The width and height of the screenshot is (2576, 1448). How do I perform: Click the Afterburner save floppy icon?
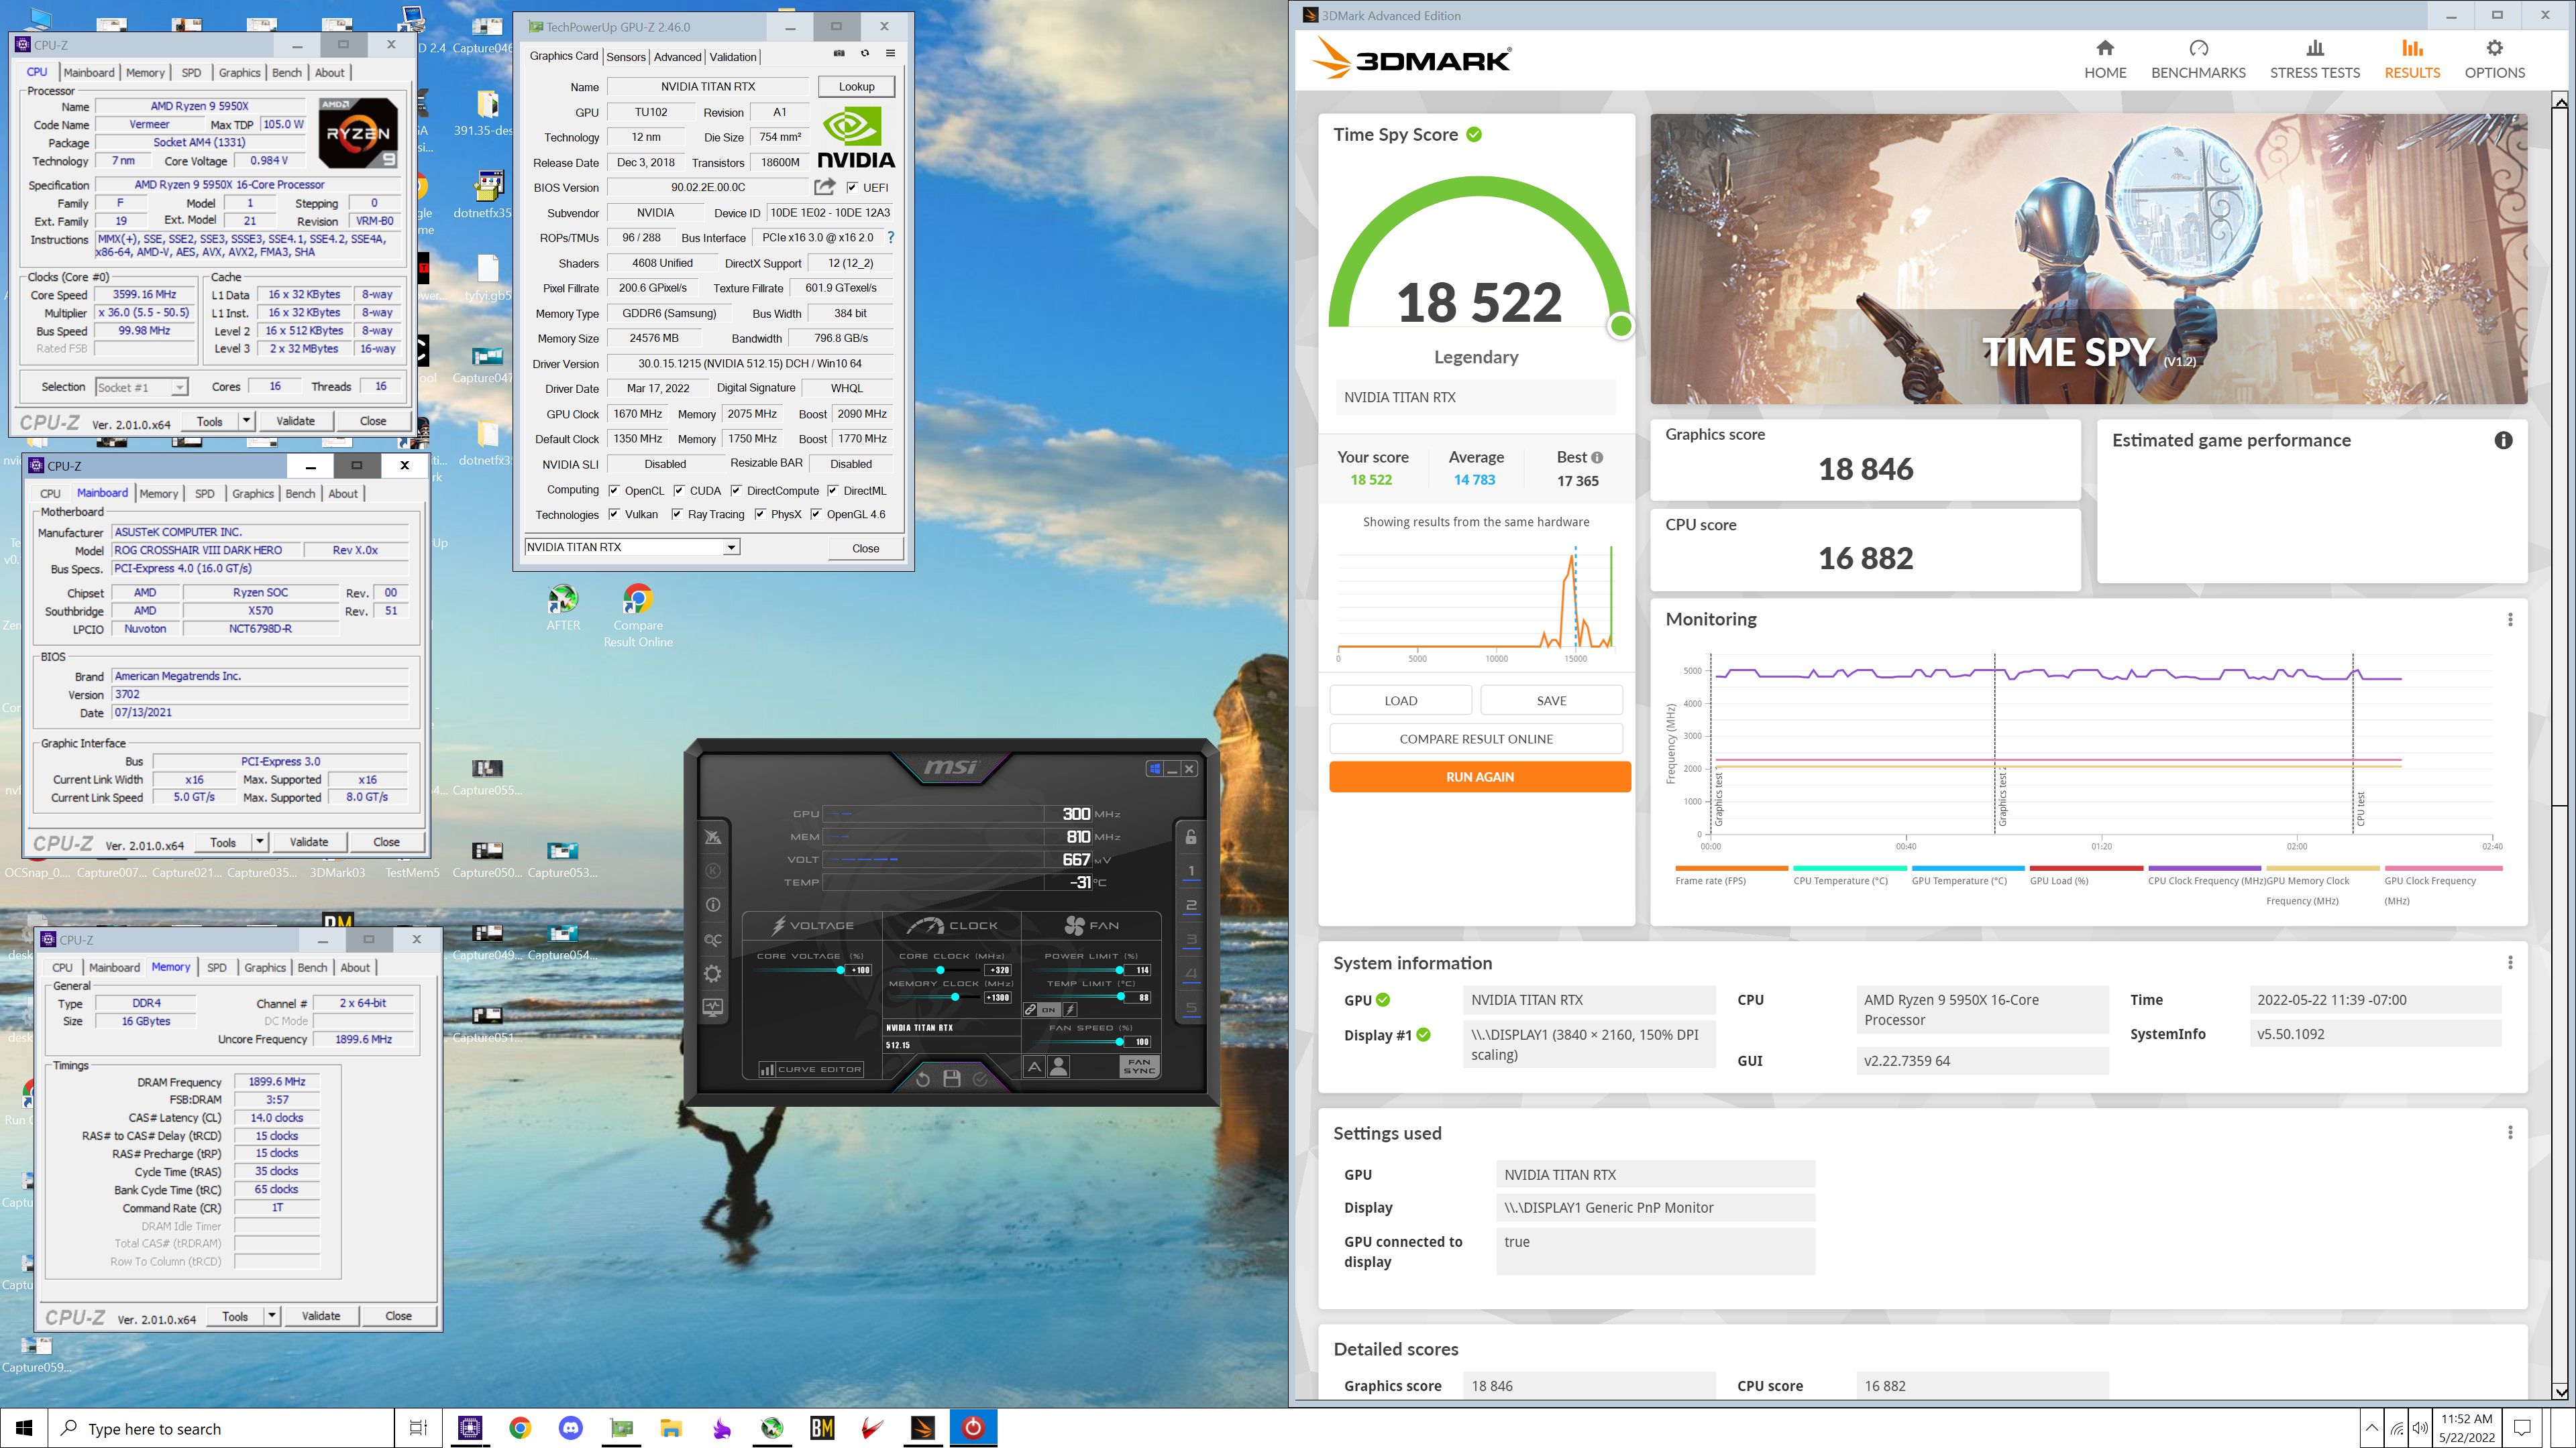(952, 1079)
